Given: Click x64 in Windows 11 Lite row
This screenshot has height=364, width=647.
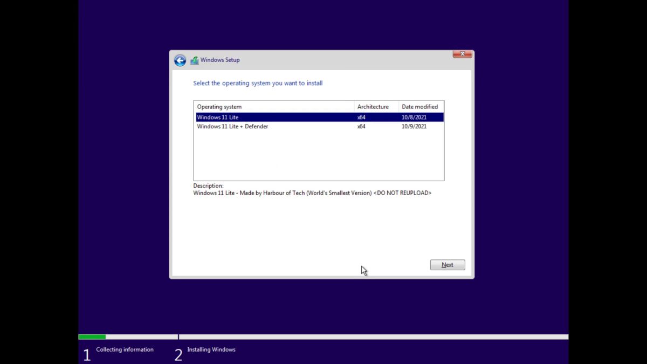Looking at the screenshot, I should click(x=361, y=117).
